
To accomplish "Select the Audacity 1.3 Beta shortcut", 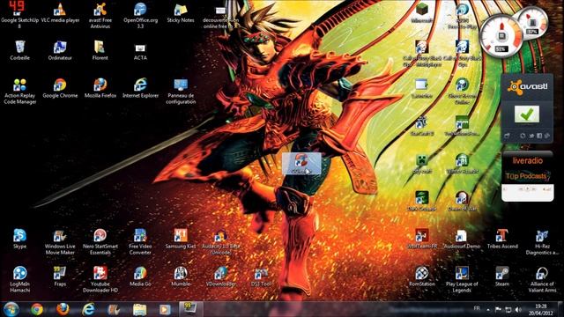I will click(x=221, y=242).
